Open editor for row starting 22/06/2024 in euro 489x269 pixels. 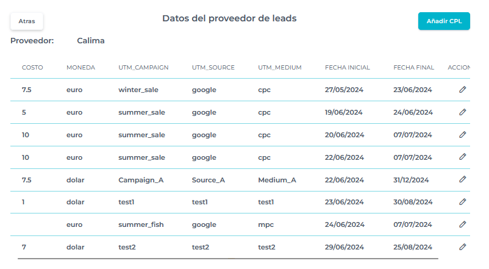tap(463, 157)
